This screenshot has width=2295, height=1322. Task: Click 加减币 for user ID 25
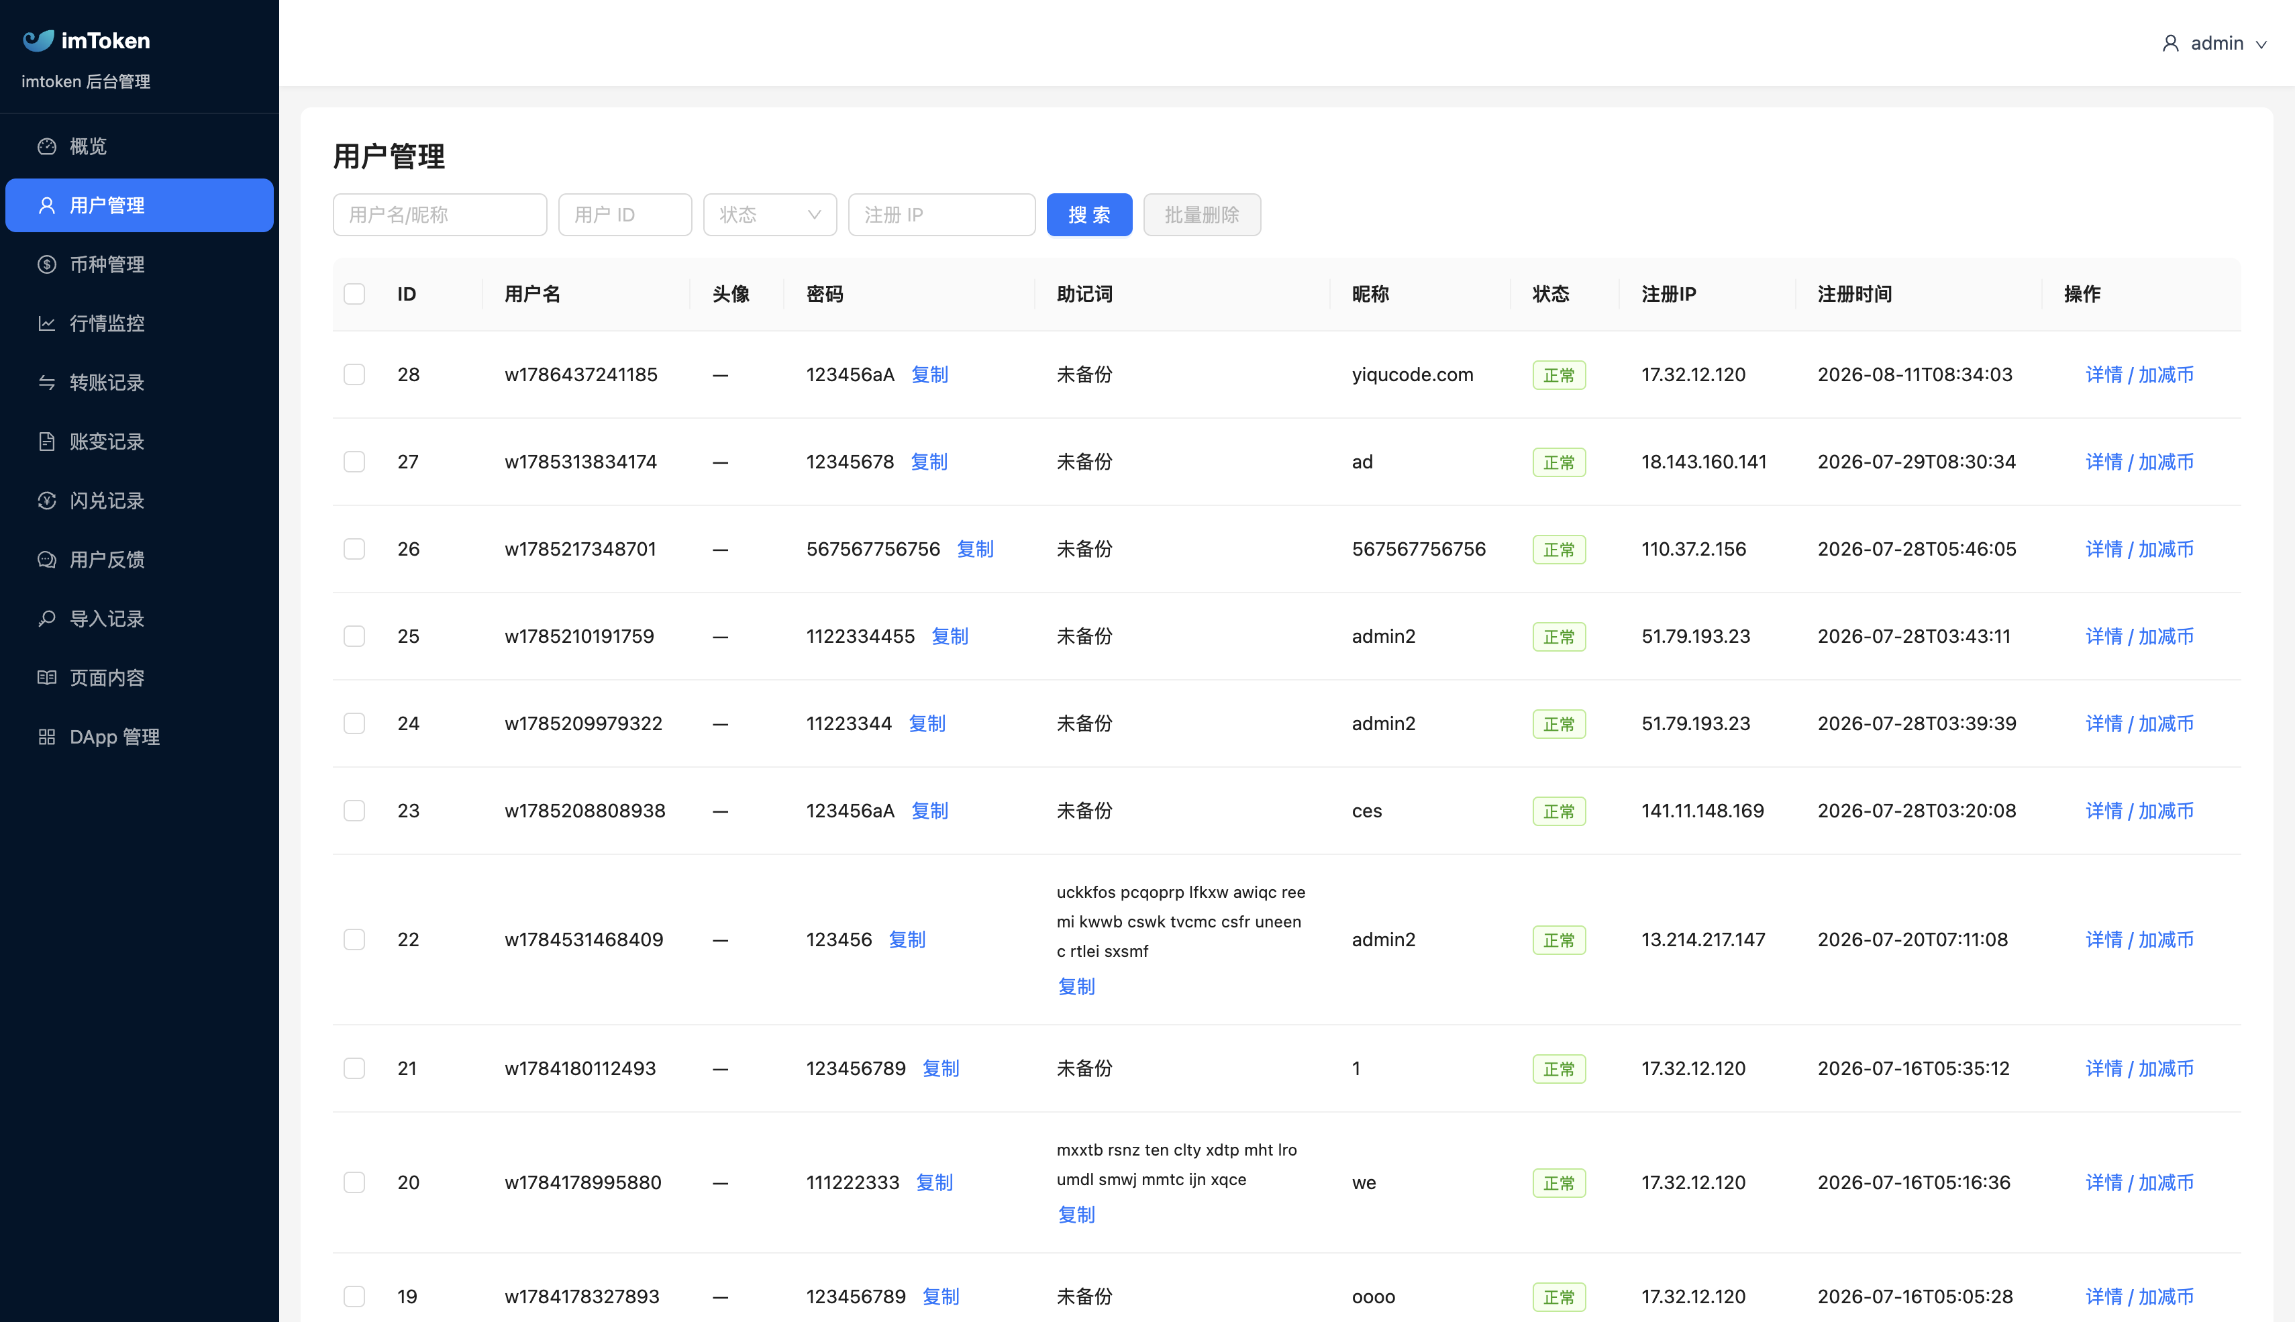[2166, 636]
